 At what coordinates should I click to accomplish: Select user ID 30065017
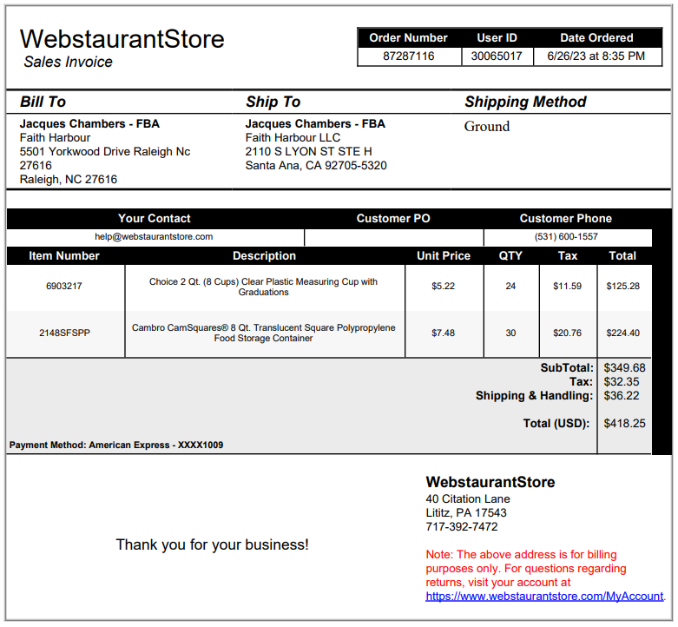click(497, 56)
